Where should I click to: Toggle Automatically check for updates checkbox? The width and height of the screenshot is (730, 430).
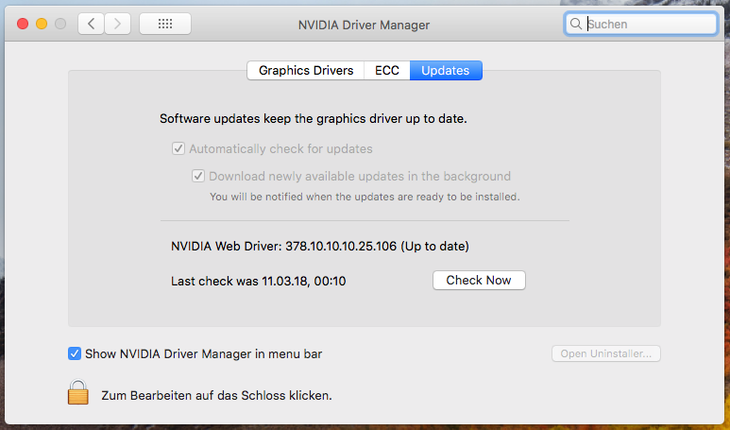click(x=178, y=148)
